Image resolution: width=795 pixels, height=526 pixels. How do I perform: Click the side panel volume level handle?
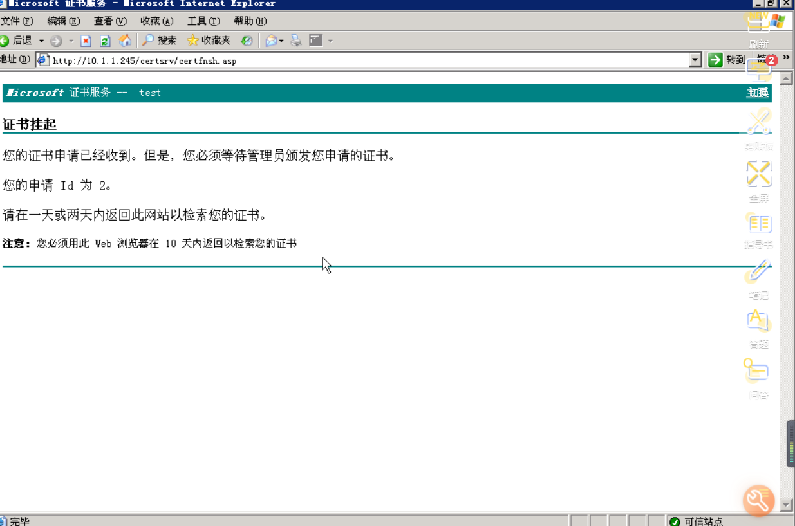pos(790,444)
